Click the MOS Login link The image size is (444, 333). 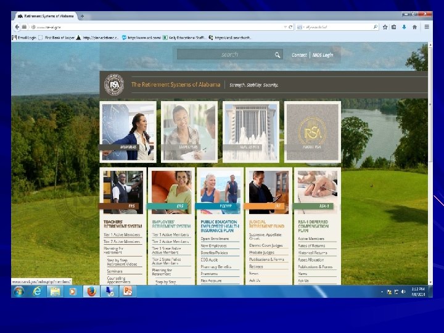point(323,55)
